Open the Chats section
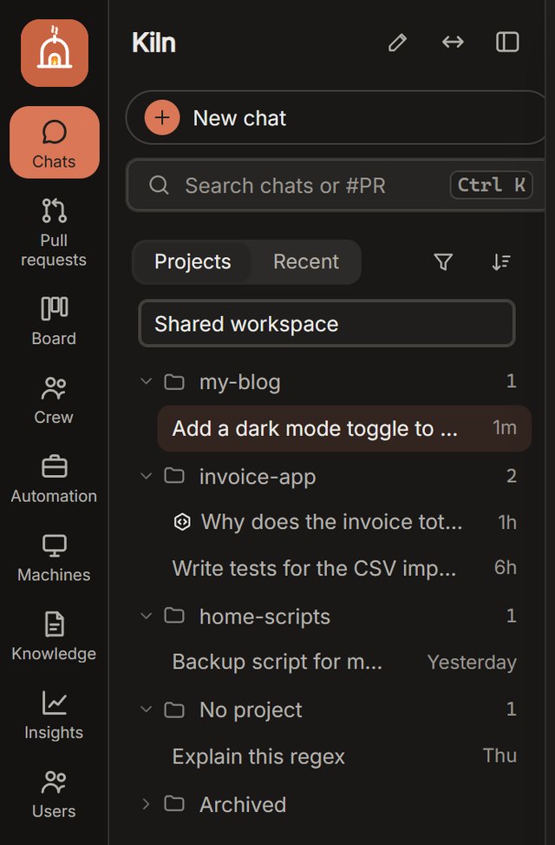 [x=55, y=142]
